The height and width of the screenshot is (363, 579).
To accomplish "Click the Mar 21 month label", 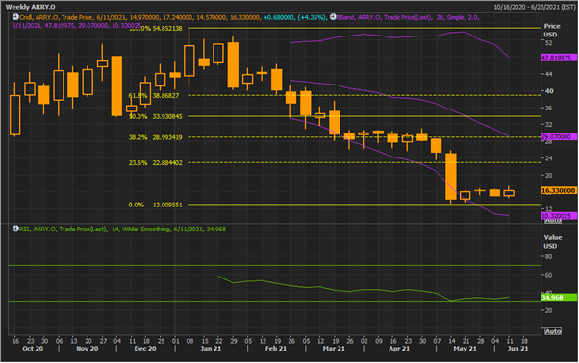I will 334,349.
